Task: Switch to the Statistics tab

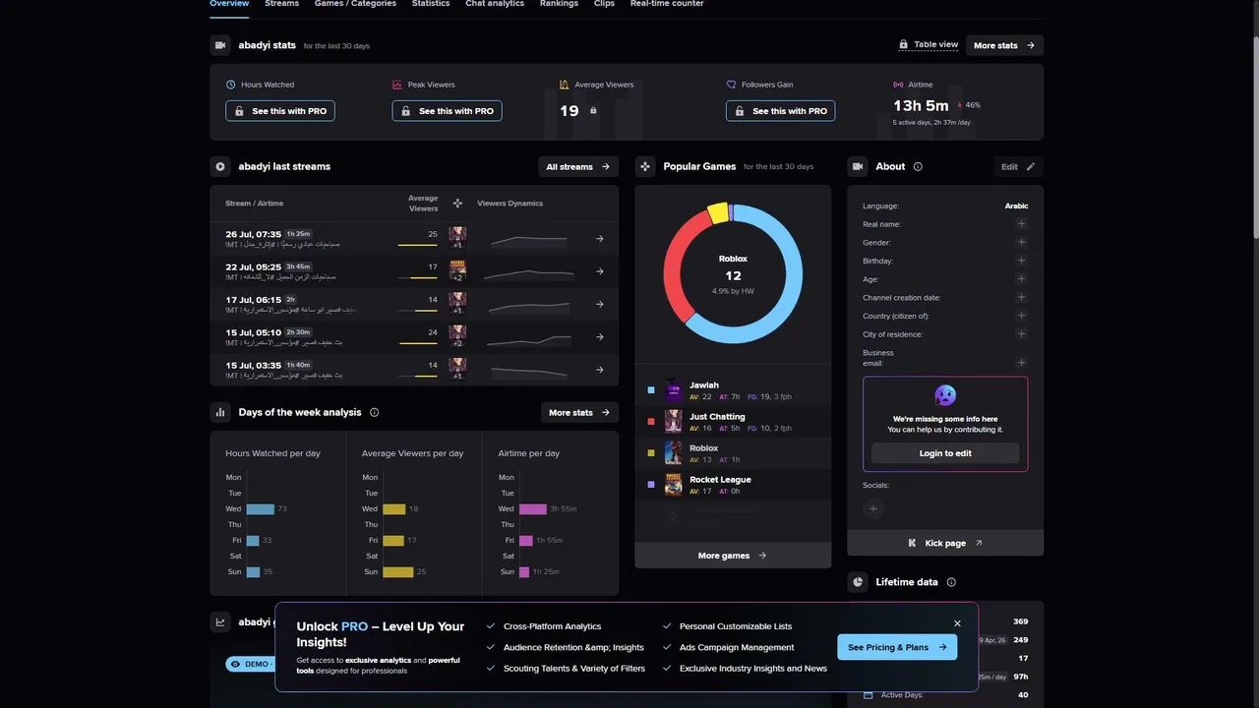Action: [x=431, y=4]
